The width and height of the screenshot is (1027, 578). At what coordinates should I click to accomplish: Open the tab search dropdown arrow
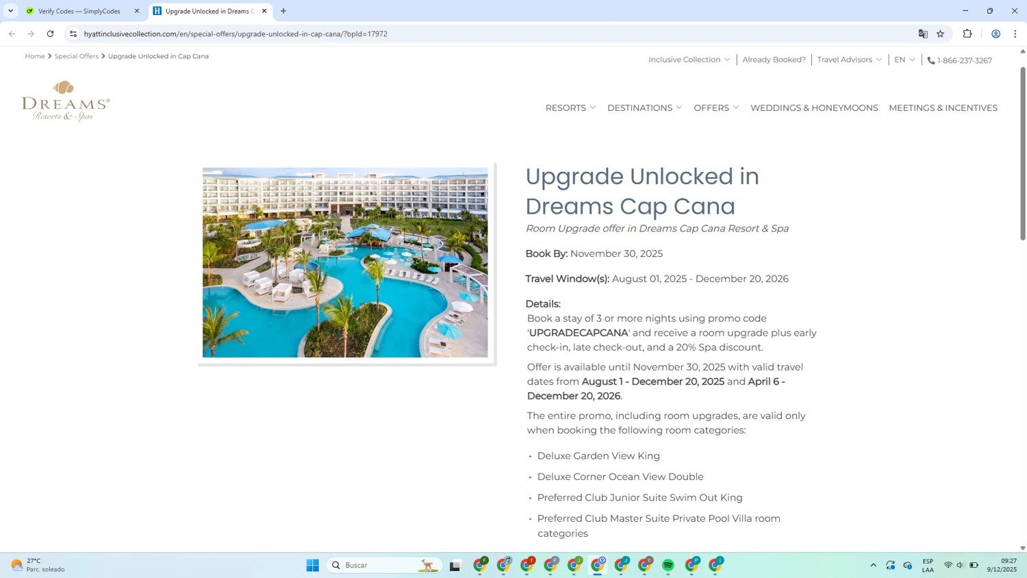pos(10,11)
